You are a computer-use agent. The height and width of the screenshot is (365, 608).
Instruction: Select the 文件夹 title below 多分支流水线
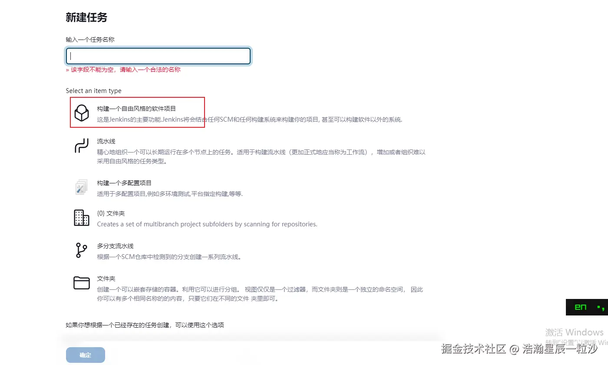(x=106, y=279)
